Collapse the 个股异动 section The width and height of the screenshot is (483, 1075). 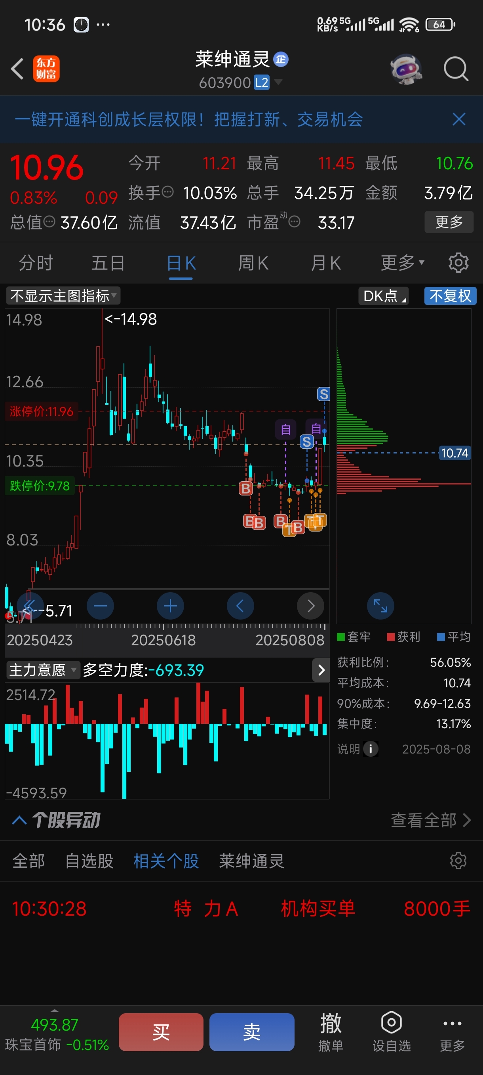pos(19,821)
